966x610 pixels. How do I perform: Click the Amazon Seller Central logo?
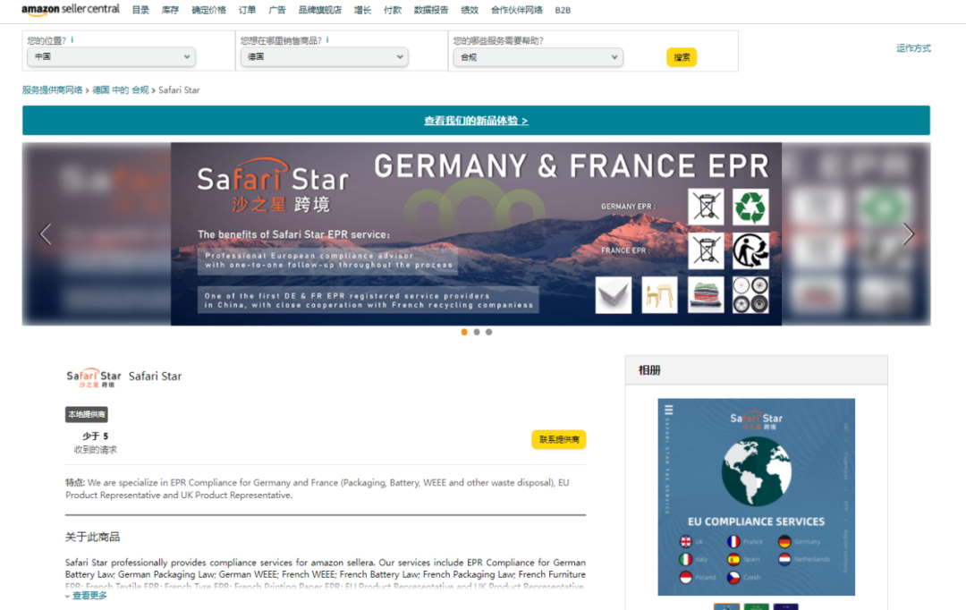tap(71, 9)
